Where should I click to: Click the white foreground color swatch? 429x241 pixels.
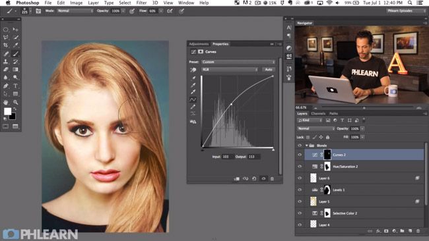[x=7, y=111]
